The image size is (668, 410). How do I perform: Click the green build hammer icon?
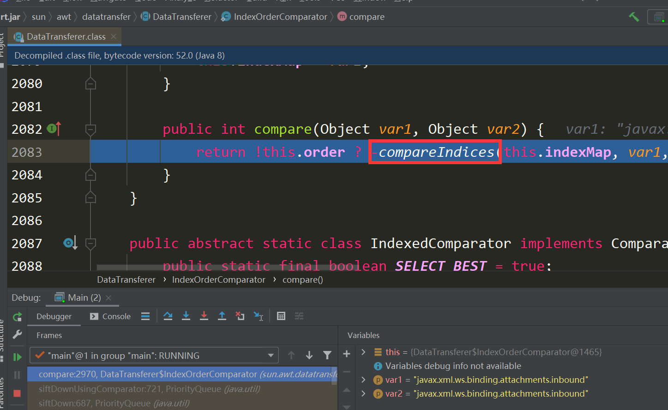tap(634, 17)
